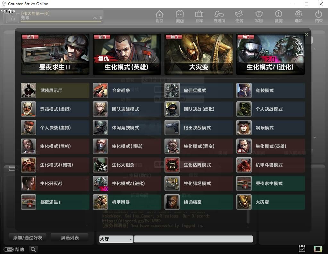Choose 枪王决战模式 in the mode list

click(199, 128)
